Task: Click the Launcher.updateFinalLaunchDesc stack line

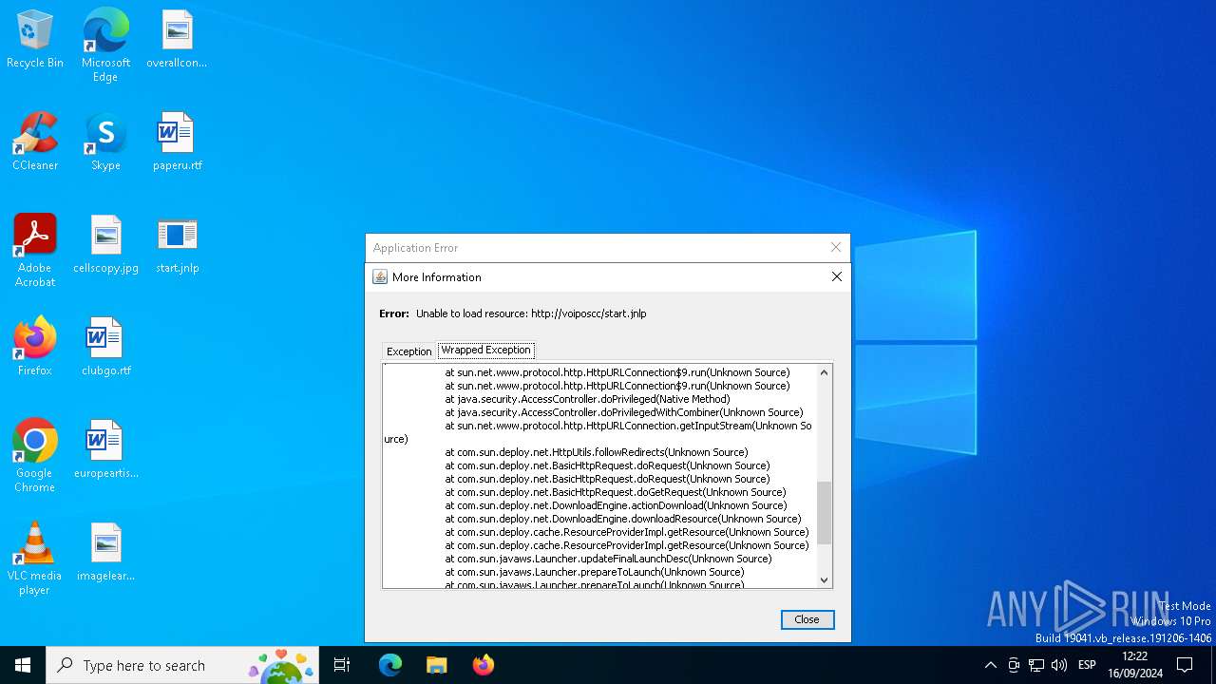Action: point(608,559)
